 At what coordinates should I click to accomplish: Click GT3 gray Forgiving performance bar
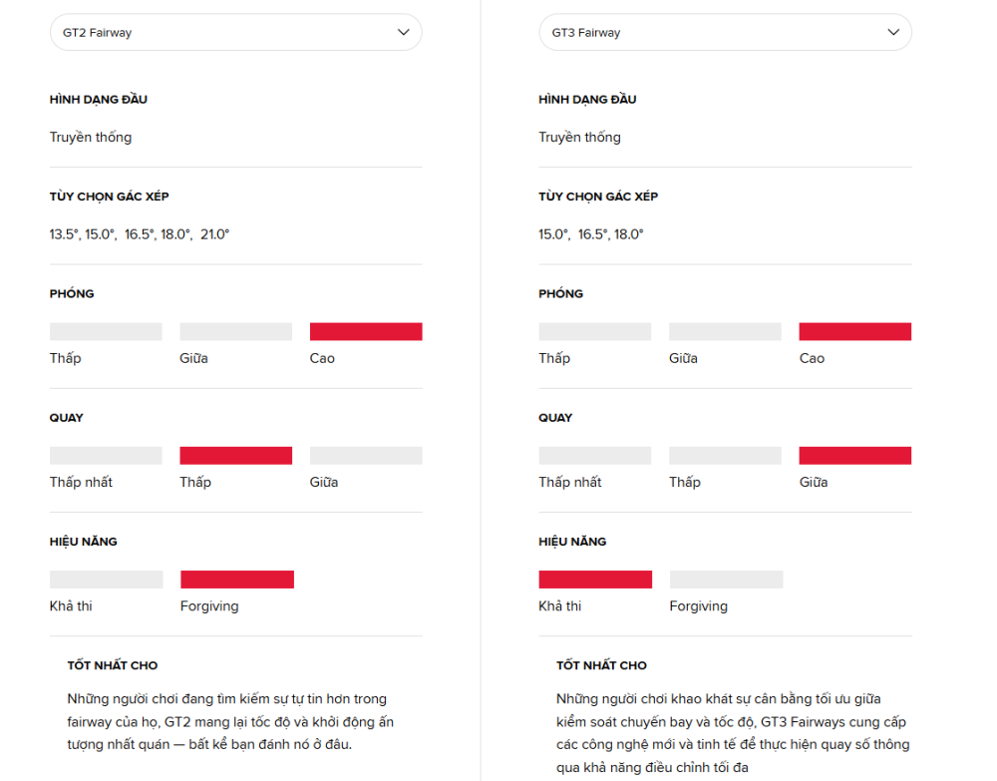pos(726,580)
